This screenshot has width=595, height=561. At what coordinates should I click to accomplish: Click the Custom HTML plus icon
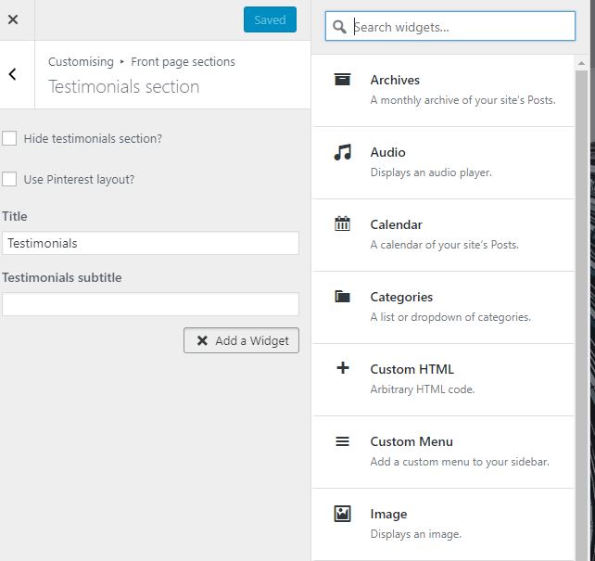point(343,368)
